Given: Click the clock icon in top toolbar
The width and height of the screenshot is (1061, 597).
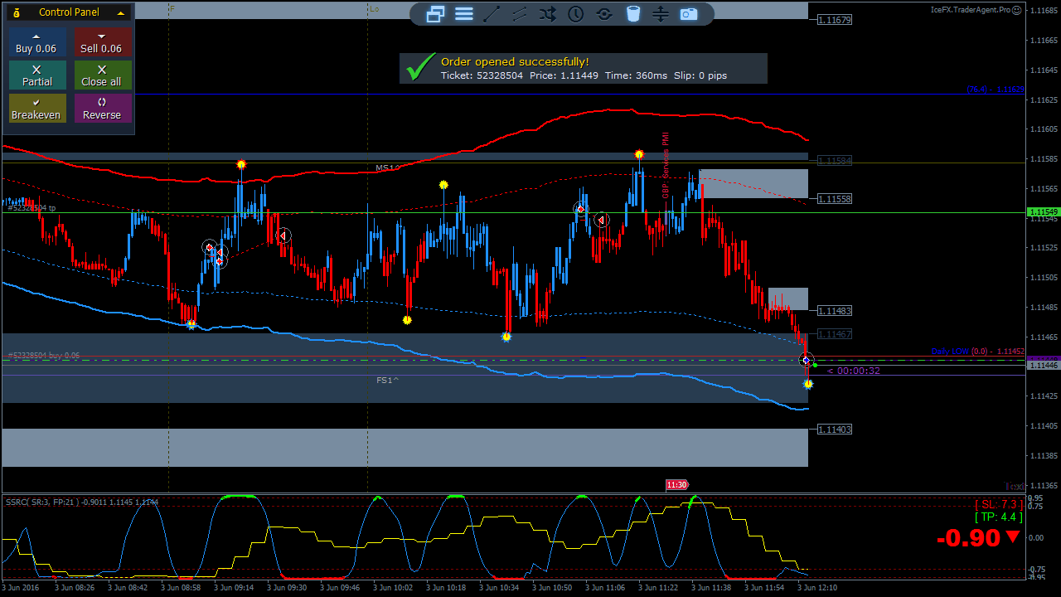Looking at the screenshot, I should click(575, 14).
